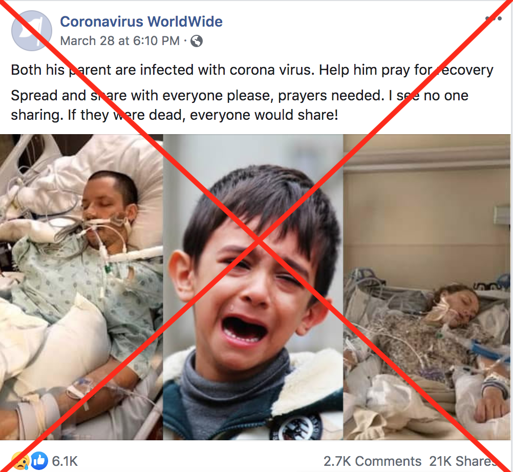Open the three-dot post options menu
513x472 pixels.
(494, 18)
